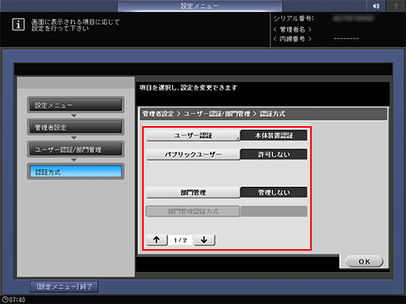Click the message 項目を選択し、設定を変更できます
This screenshot has width=406, height=304.
point(188,88)
